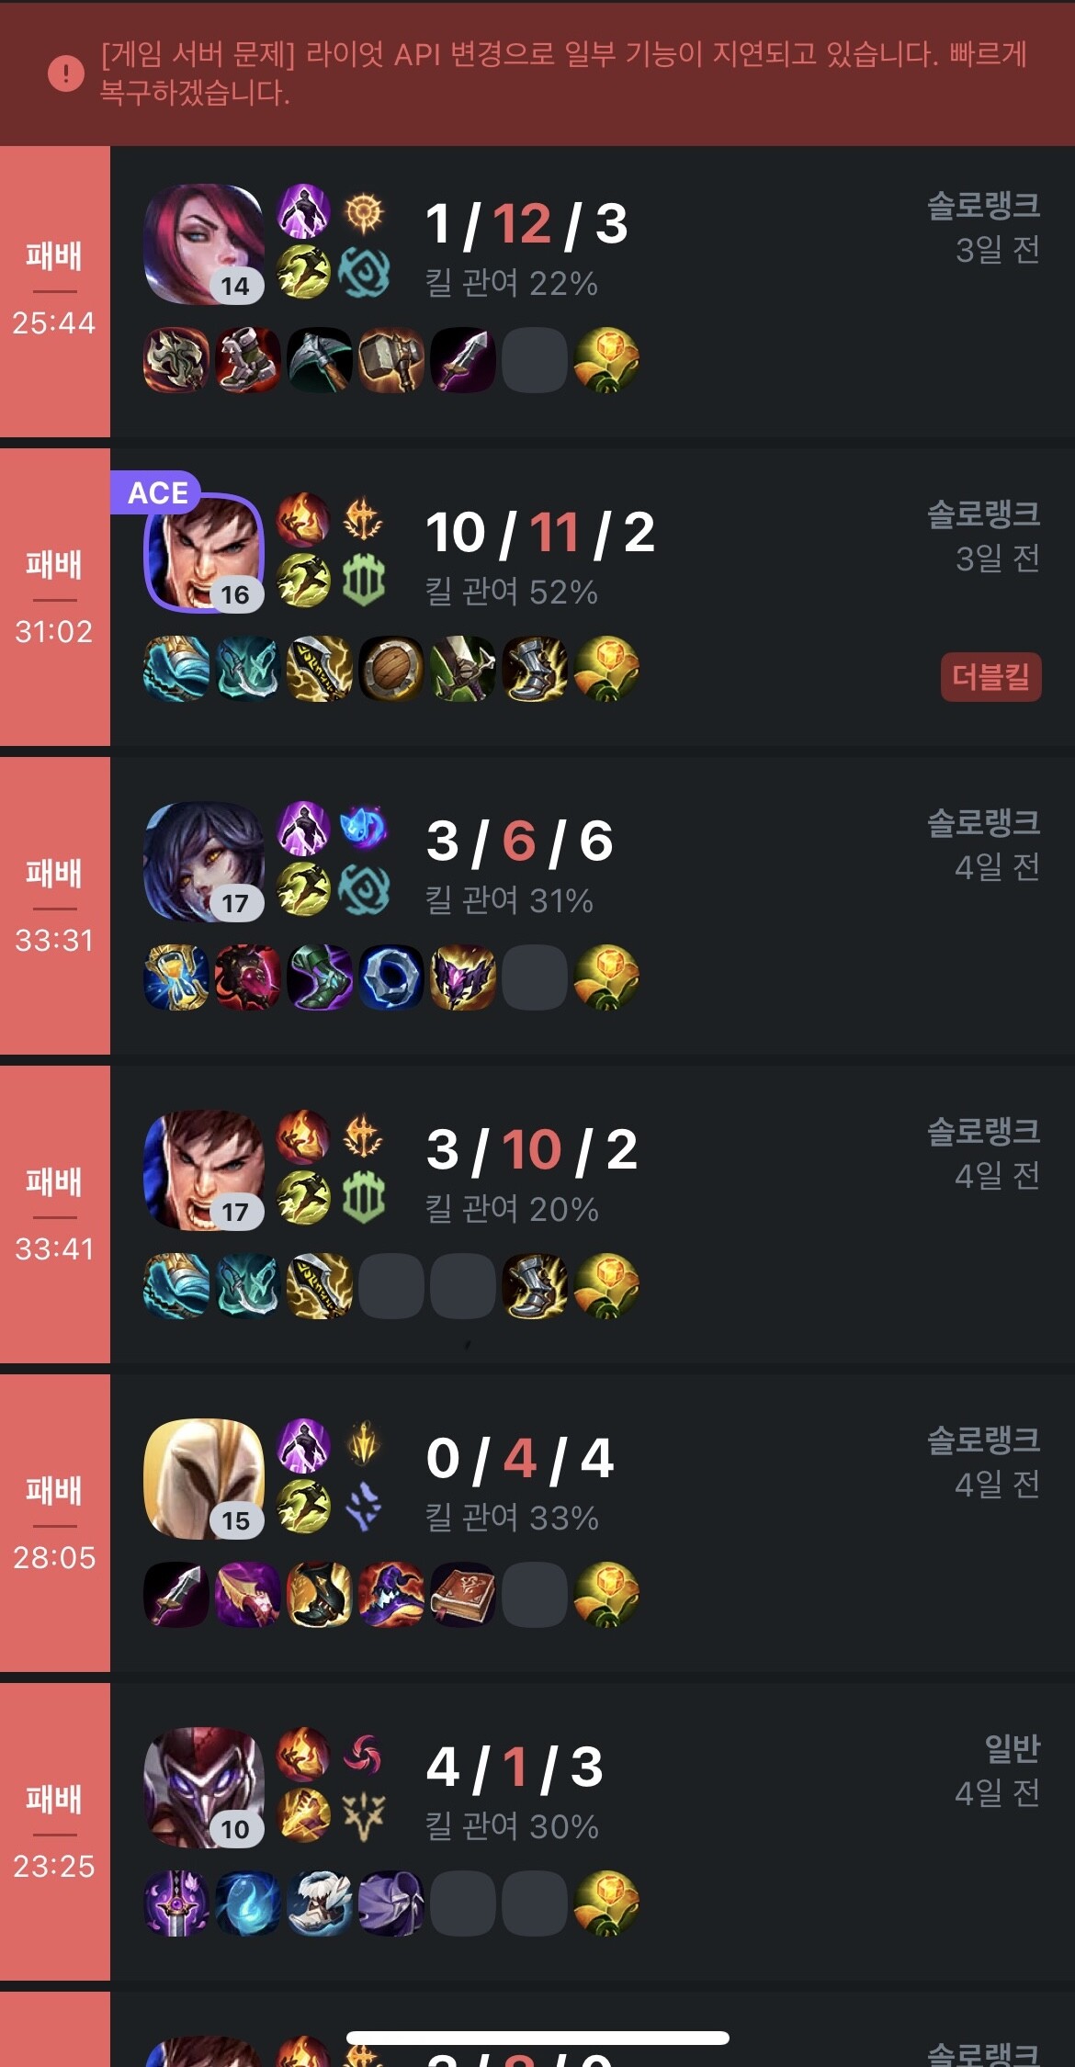The image size is (1075, 2067).
Task: Tap the dark-haired champion portrait, level 17
Action: click(204, 862)
